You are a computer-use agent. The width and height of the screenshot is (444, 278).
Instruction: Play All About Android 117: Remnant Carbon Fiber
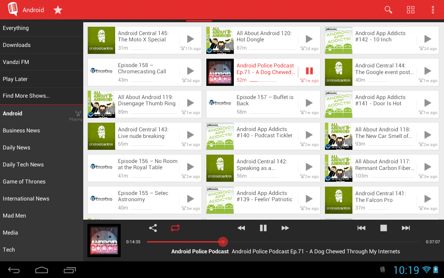point(428,167)
